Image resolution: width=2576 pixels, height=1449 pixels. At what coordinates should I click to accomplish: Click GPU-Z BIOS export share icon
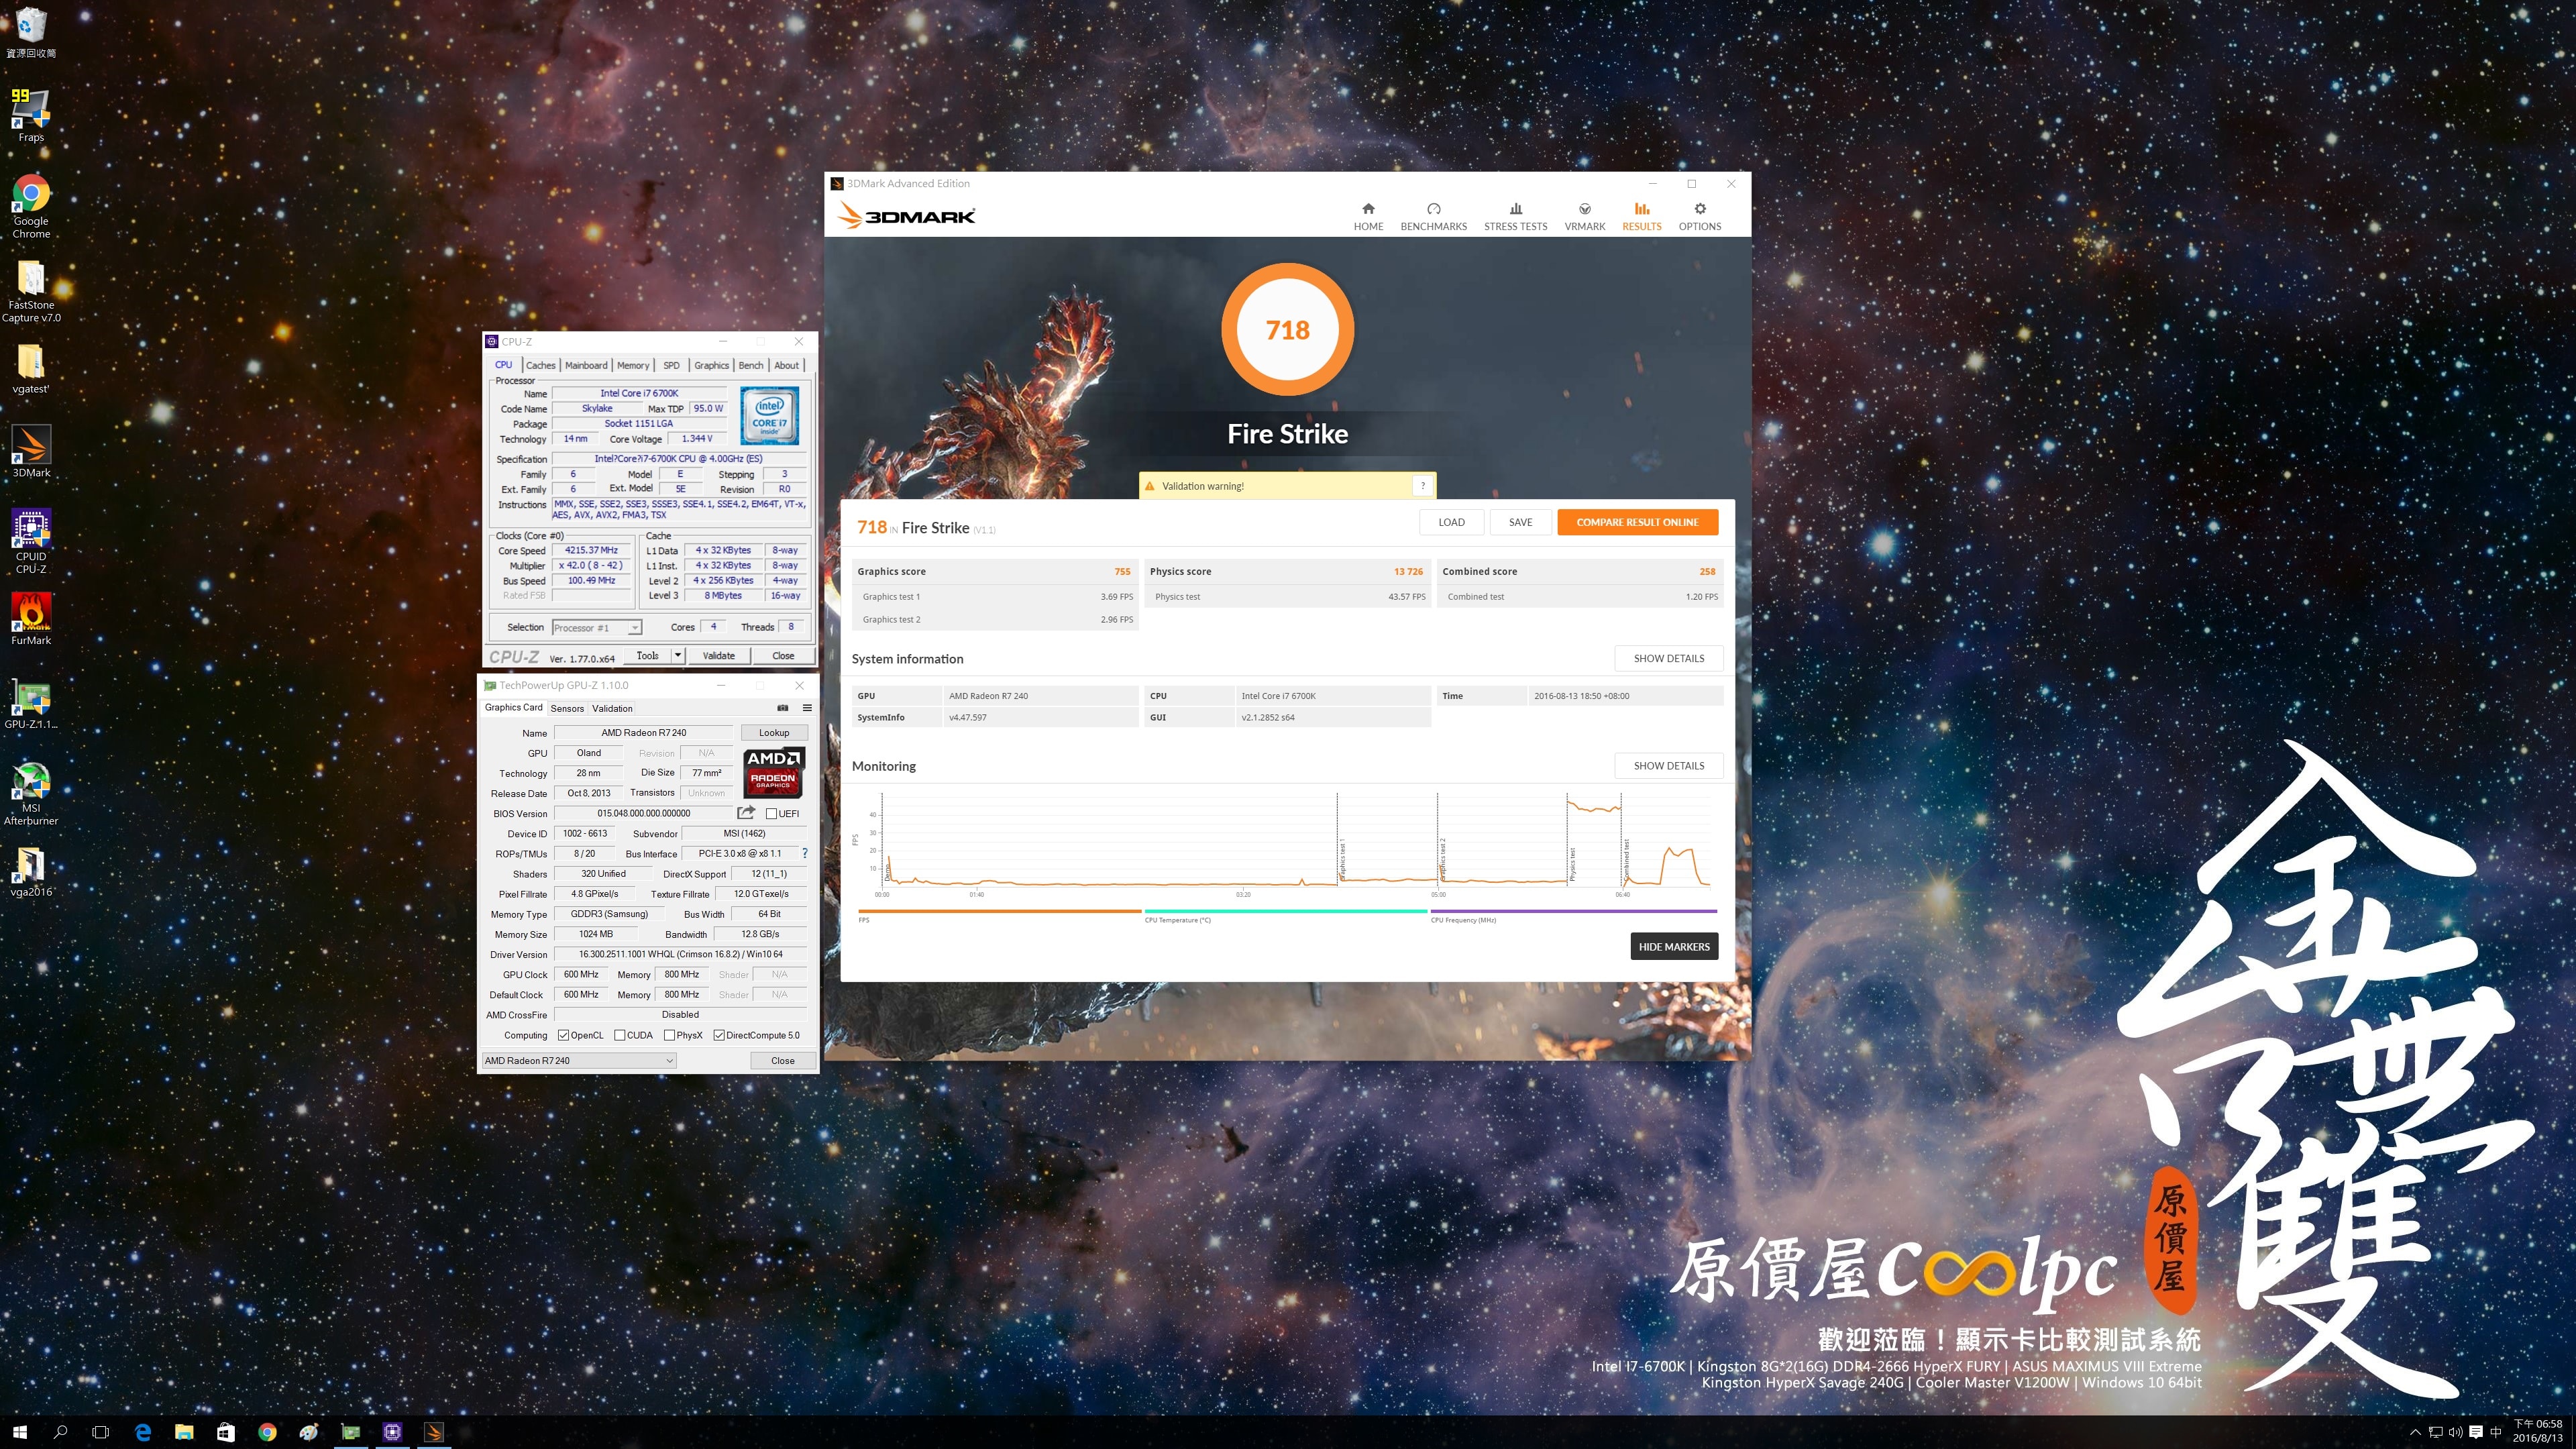[x=746, y=812]
